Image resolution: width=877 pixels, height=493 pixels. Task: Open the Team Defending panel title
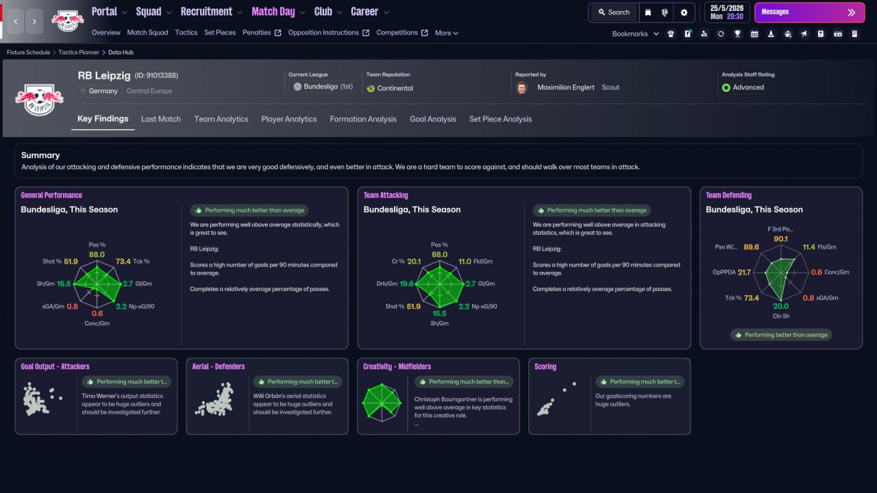coord(729,195)
